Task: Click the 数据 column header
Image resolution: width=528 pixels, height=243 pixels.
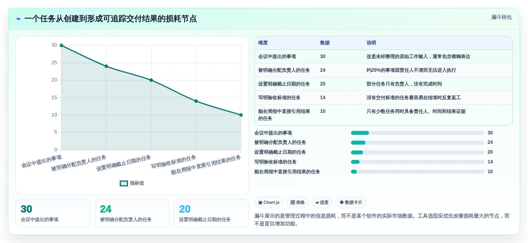Action: point(325,43)
